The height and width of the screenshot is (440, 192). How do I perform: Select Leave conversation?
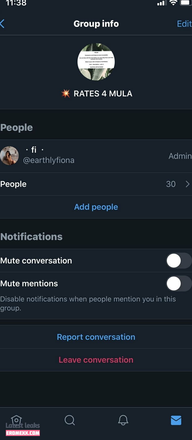96,360
